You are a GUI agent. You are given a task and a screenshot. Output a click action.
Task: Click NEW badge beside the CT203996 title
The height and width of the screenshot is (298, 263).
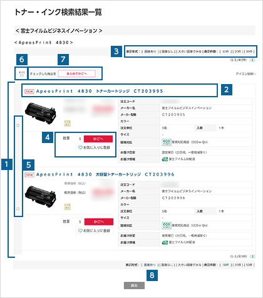pyautogui.click(x=29, y=174)
